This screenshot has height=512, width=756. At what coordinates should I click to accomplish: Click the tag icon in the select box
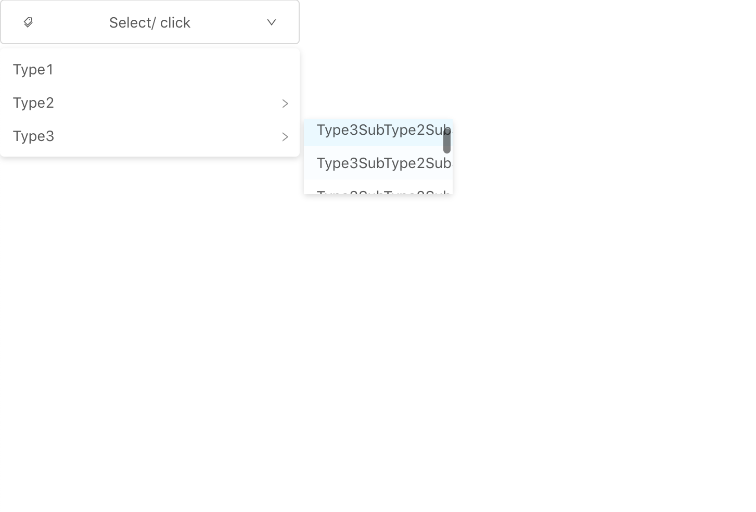[x=29, y=22]
